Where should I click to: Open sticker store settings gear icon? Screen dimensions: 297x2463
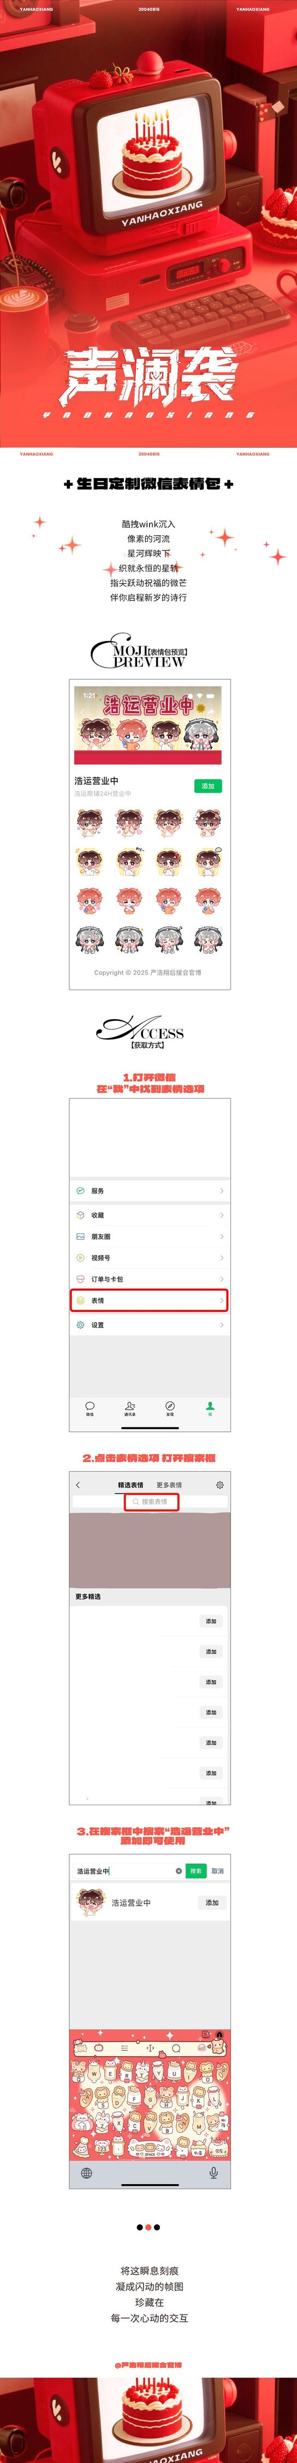point(220,1485)
